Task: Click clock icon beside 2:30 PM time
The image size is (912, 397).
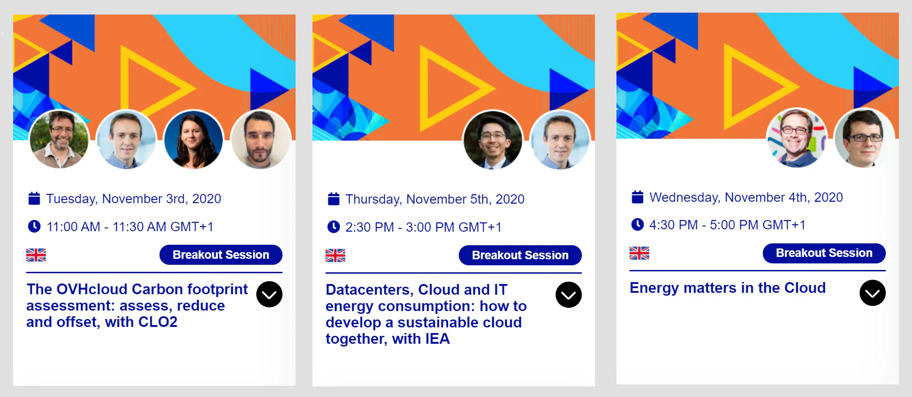Action: point(333,227)
